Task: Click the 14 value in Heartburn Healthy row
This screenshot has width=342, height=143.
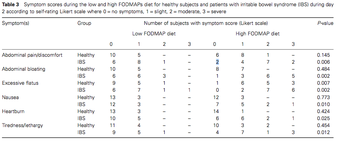Action: click(x=216, y=111)
